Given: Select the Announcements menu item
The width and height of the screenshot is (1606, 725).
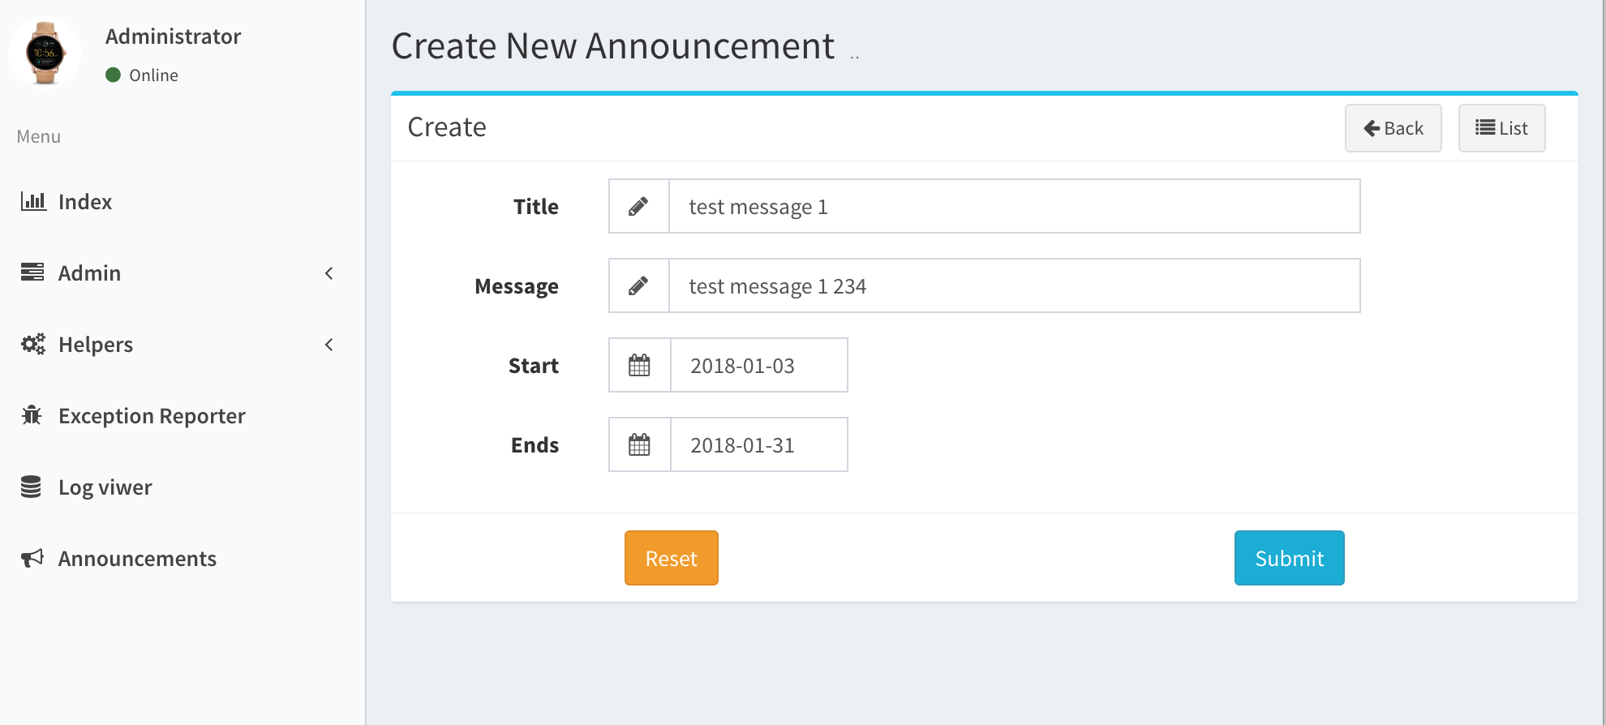Looking at the screenshot, I should pyautogui.click(x=136, y=558).
